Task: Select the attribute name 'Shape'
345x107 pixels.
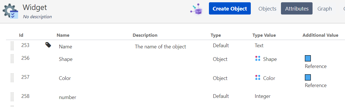Action: (66, 59)
